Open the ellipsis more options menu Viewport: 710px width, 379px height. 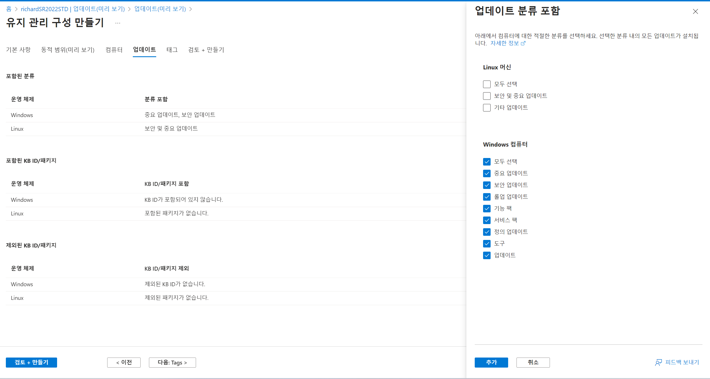(118, 23)
